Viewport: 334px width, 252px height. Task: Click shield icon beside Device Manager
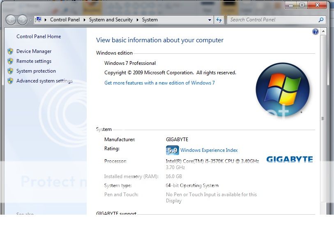click(x=10, y=51)
